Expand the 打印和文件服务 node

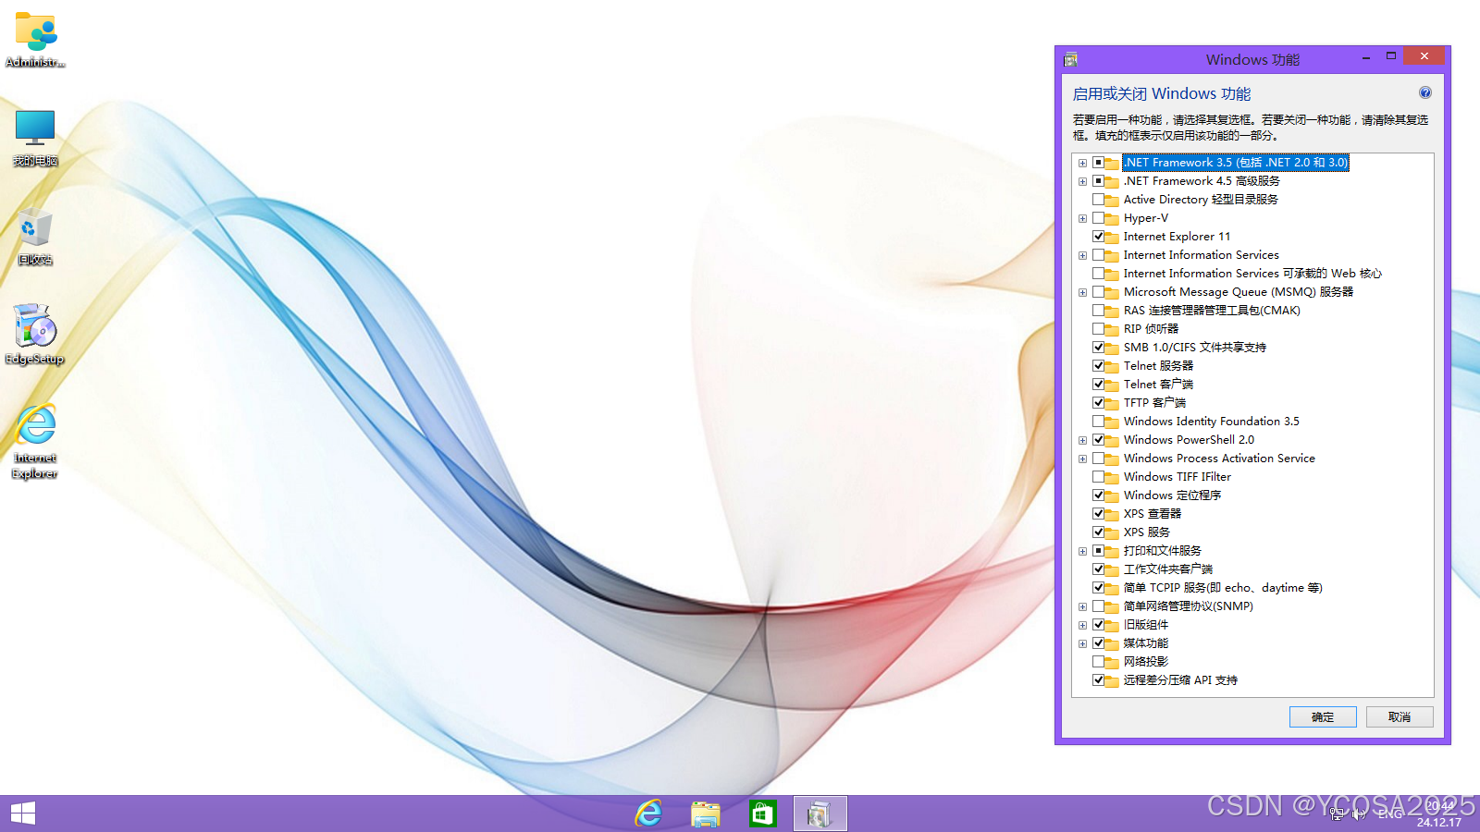click(x=1082, y=551)
